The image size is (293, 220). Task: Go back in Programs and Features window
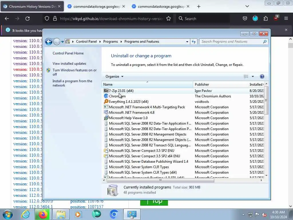49,42
